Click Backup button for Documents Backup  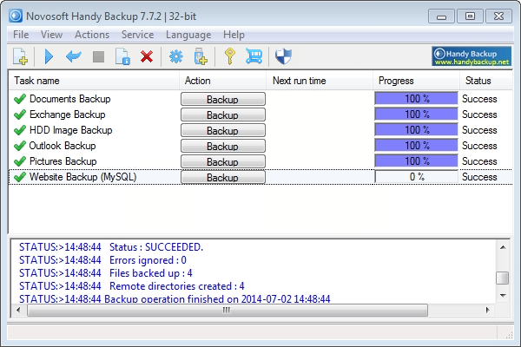pyautogui.click(x=223, y=99)
